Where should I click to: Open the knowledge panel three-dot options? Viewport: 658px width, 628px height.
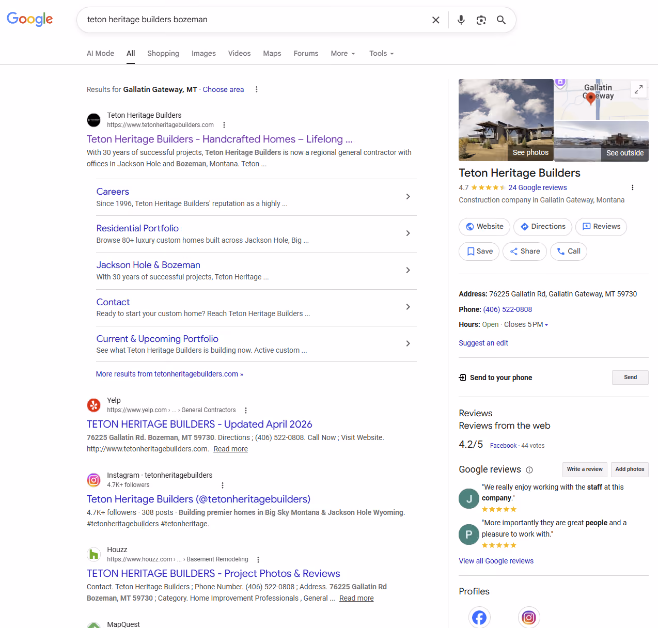click(x=632, y=187)
